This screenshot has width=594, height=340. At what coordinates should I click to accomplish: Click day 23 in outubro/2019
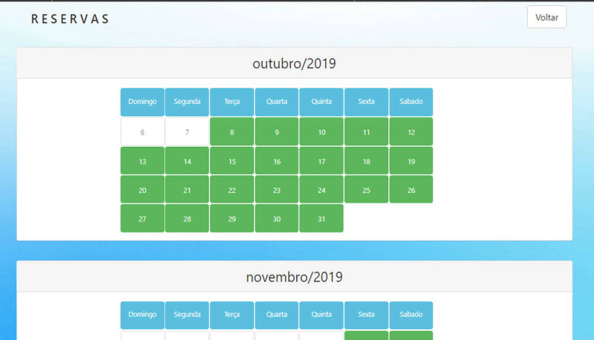[276, 190]
